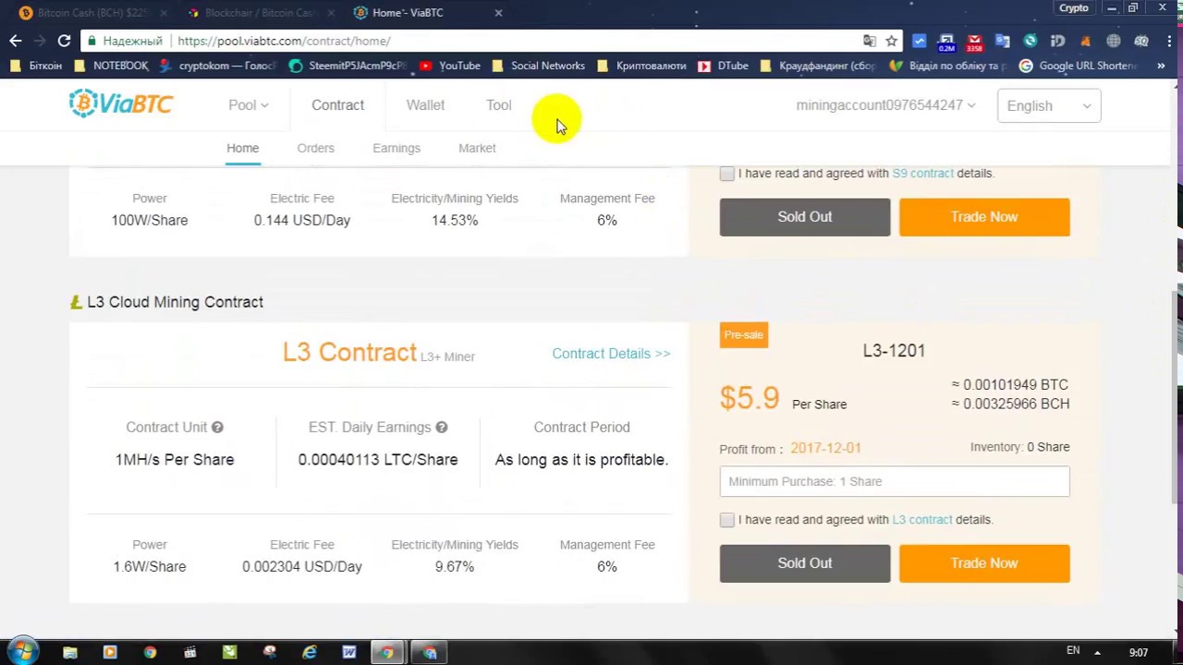
Task: Open the orange flame extension icon
Action: click(x=1086, y=41)
